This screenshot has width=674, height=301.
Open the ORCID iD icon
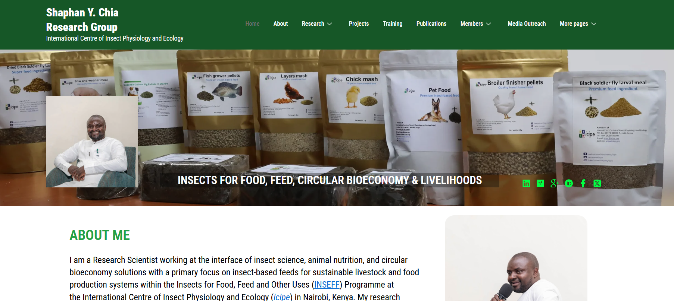tap(569, 183)
